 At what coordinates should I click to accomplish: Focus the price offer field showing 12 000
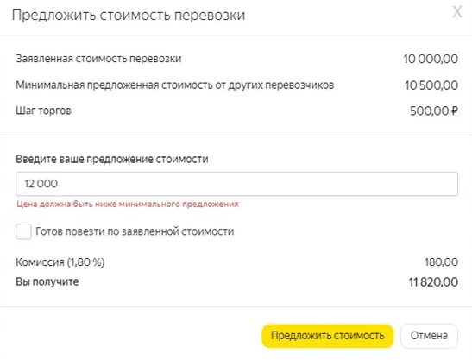[x=236, y=184]
